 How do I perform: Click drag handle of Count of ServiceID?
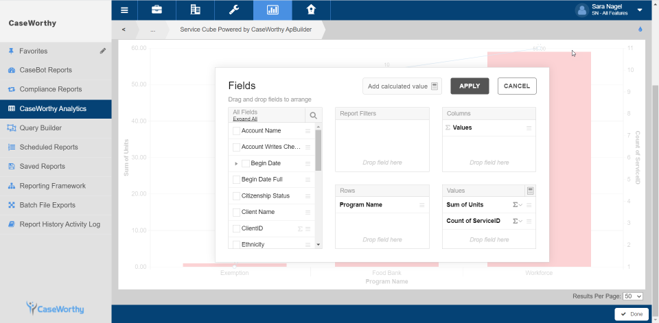(529, 221)
